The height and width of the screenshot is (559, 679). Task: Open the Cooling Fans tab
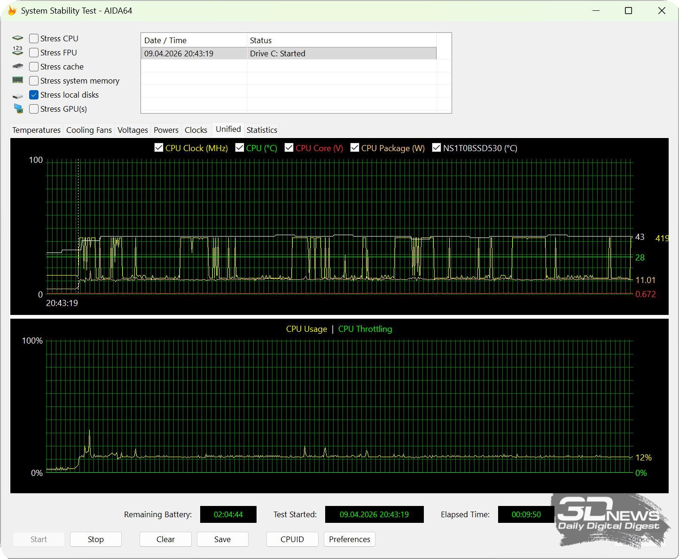pos(89,130)
